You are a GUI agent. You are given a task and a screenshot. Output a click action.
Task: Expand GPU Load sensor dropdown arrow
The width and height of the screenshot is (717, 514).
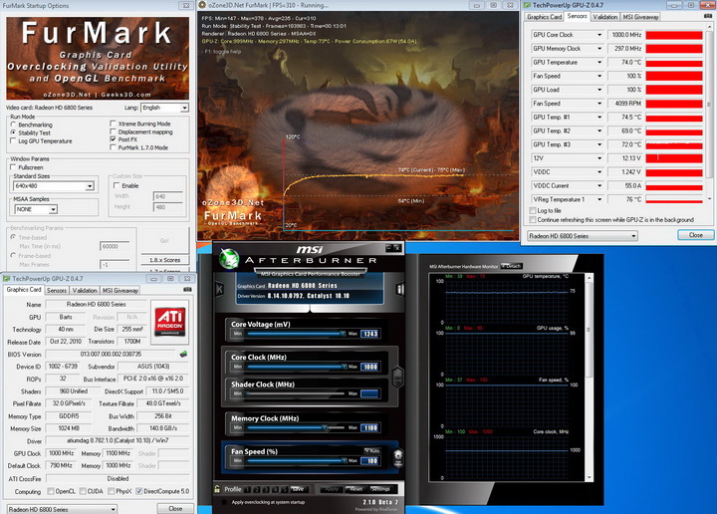point(599,90)
